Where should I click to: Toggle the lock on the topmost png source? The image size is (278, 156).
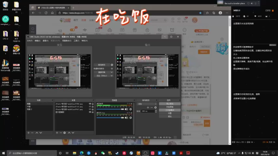92,104
